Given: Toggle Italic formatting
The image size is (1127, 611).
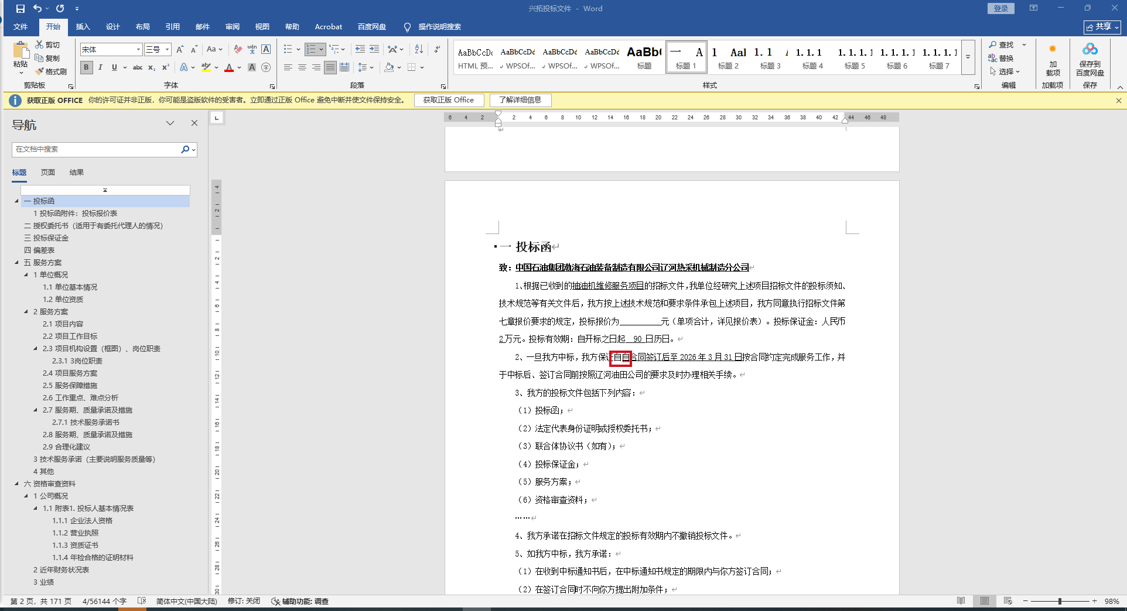Looking at the screenshot, I should (100, 68).
